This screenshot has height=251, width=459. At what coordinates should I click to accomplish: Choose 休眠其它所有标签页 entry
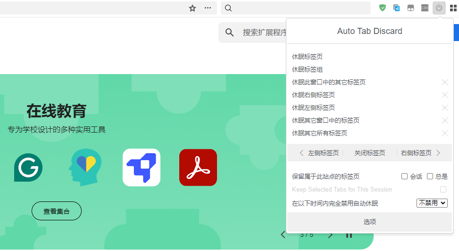(320, 133)
